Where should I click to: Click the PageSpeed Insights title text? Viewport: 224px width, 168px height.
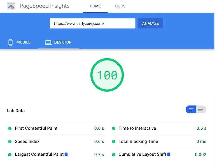pyautogui.click(x=45, y=6)
